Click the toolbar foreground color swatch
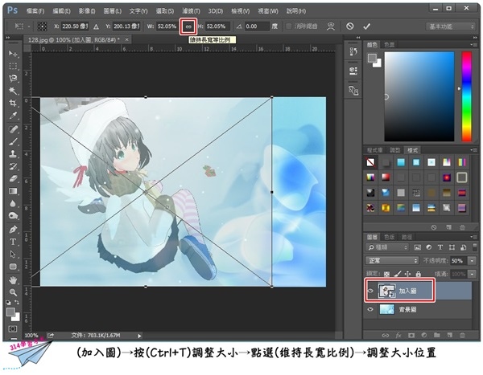 (x=10, y=312)
